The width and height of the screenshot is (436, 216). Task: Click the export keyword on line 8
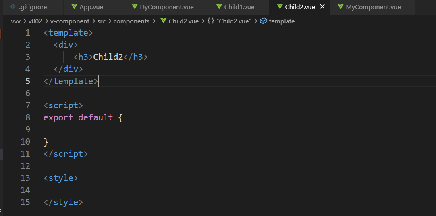58,117
